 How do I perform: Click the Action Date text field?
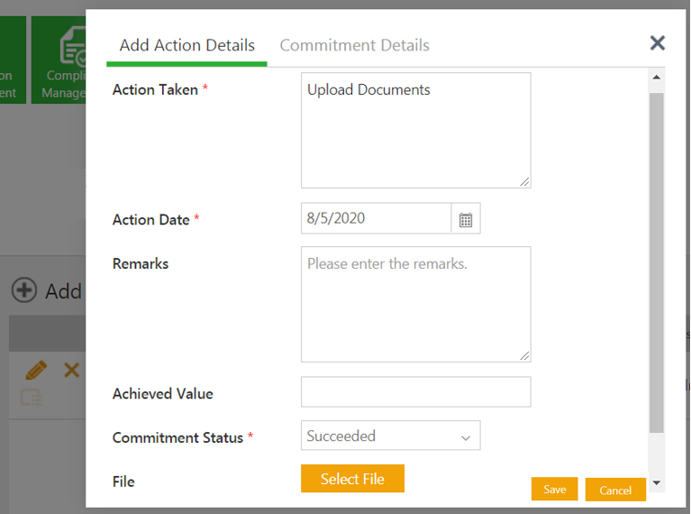[376, 218]
